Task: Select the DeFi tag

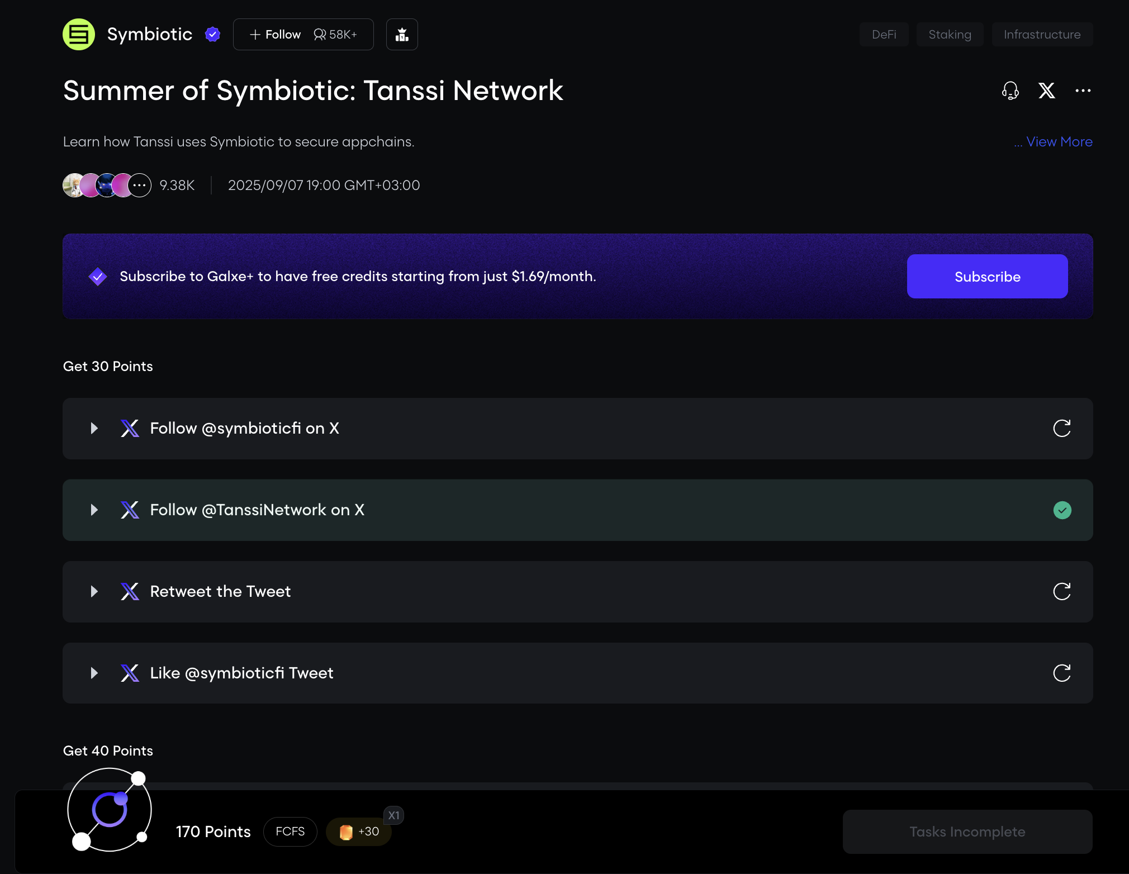Action: pos(884,35)
